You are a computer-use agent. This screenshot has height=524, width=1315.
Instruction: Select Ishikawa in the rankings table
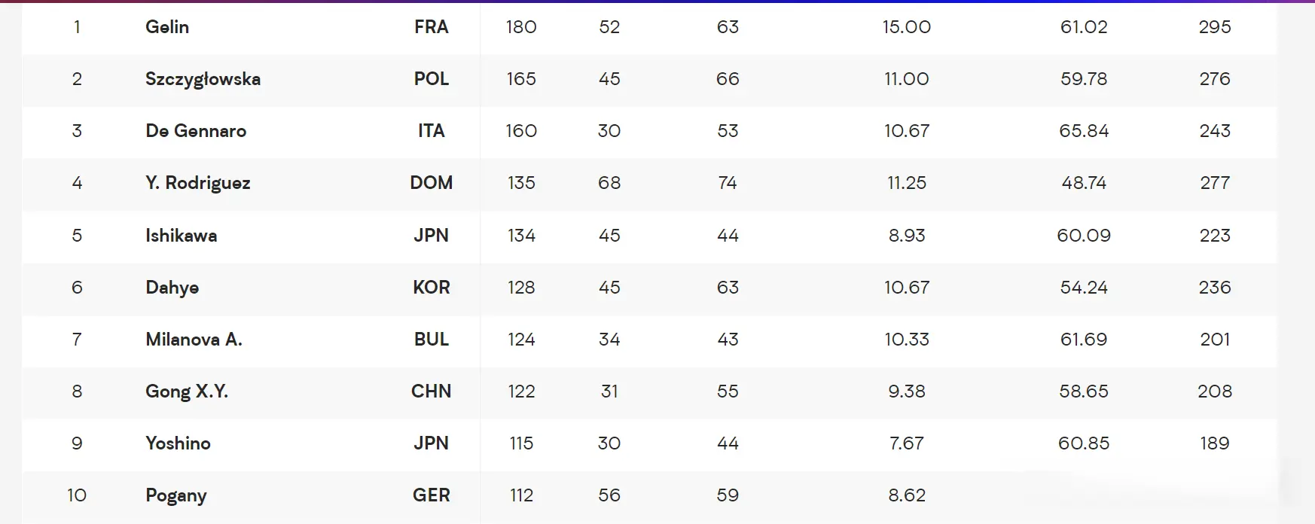(182, 236)
